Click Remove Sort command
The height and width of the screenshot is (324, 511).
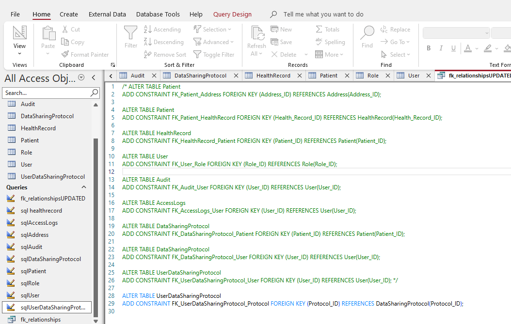(x=165, y=55)
